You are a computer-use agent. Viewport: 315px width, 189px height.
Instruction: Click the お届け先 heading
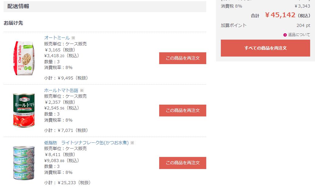[13, 23]
